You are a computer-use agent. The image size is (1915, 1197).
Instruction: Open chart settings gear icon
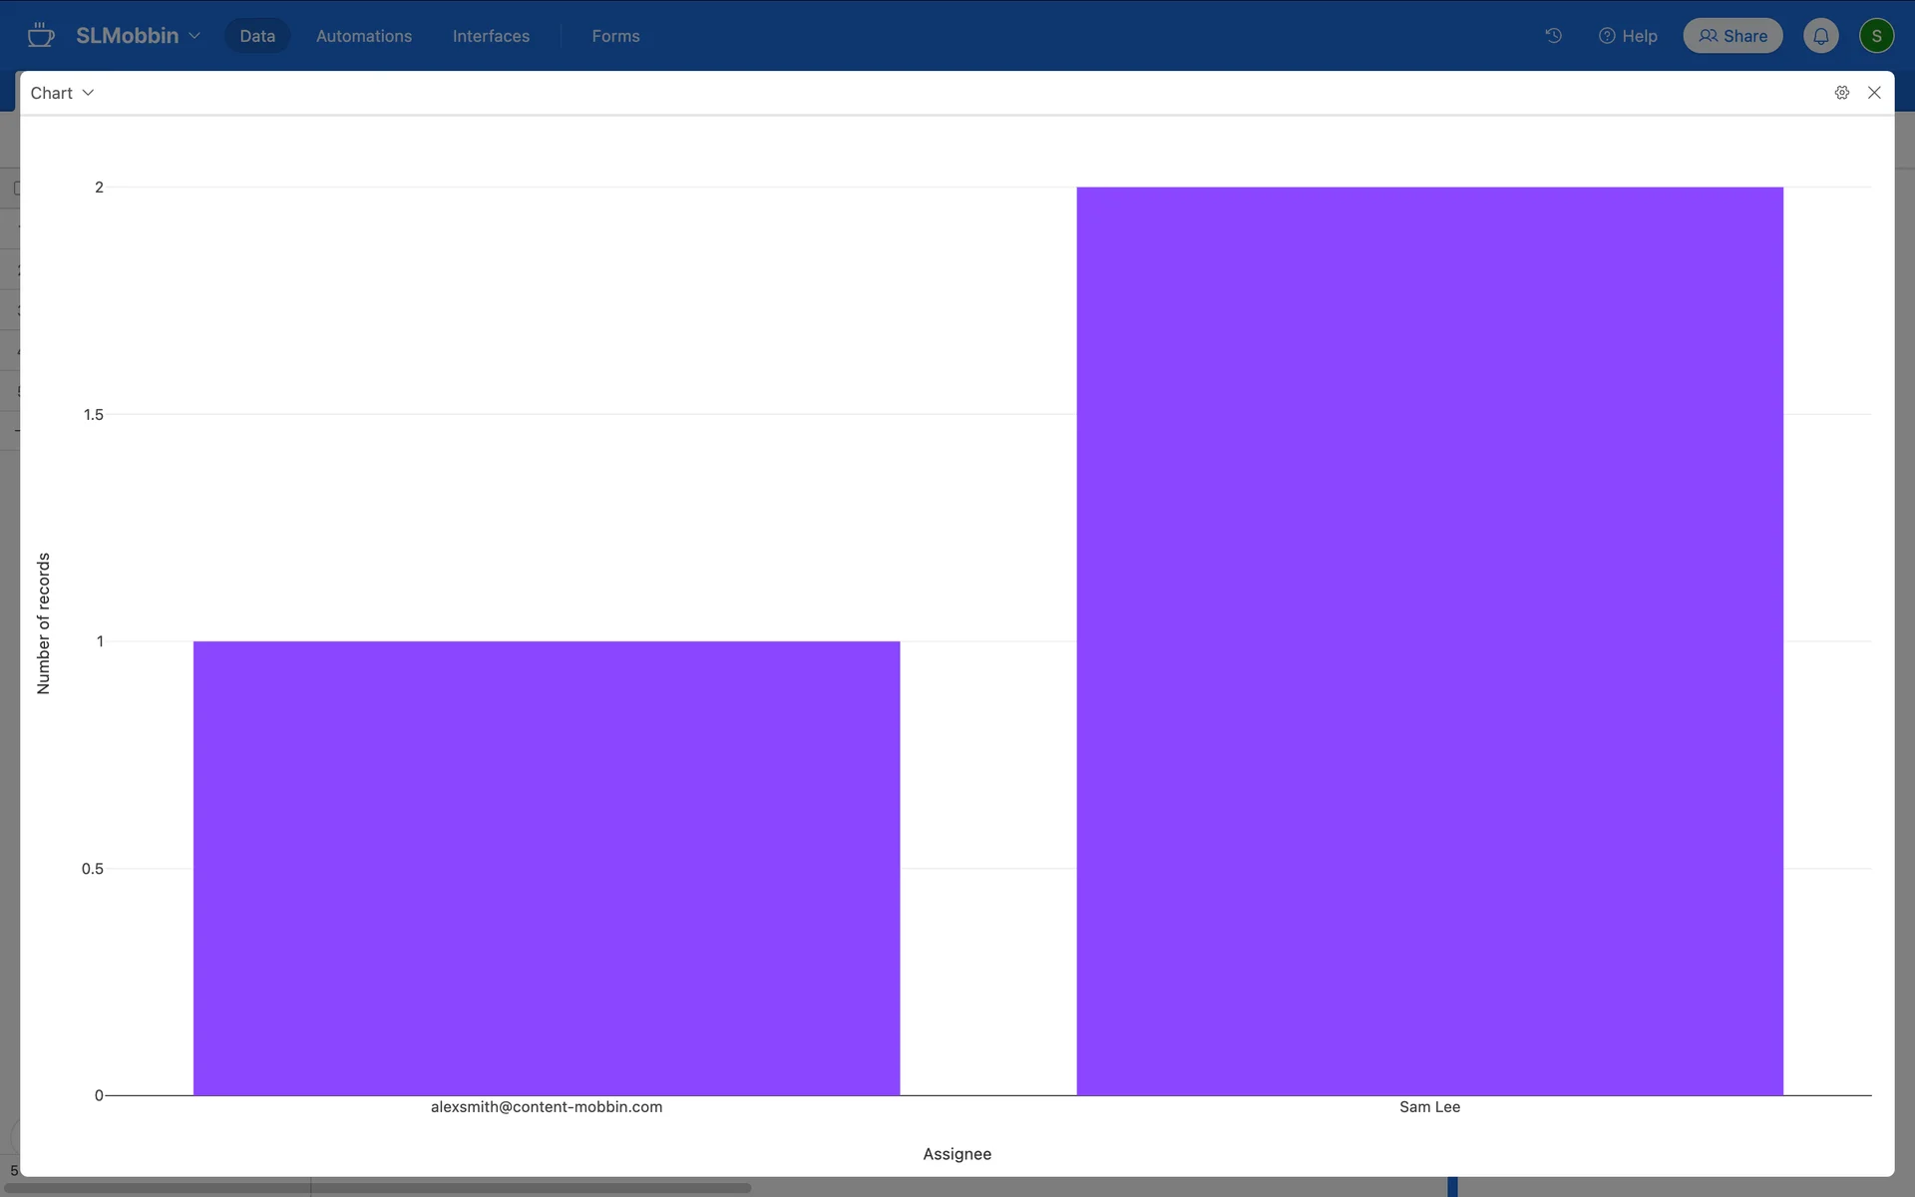click(1841, 93)
